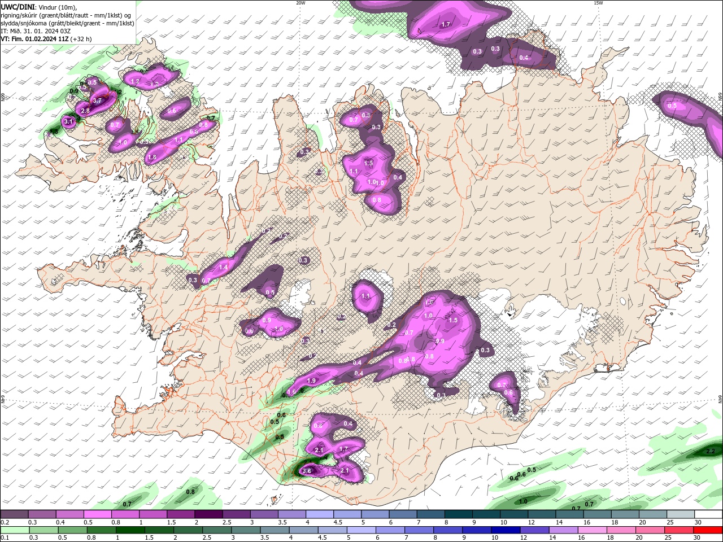Pick the deep blue swatch labeled 10, lower row

pyautogui.click(x=505, y=530)
